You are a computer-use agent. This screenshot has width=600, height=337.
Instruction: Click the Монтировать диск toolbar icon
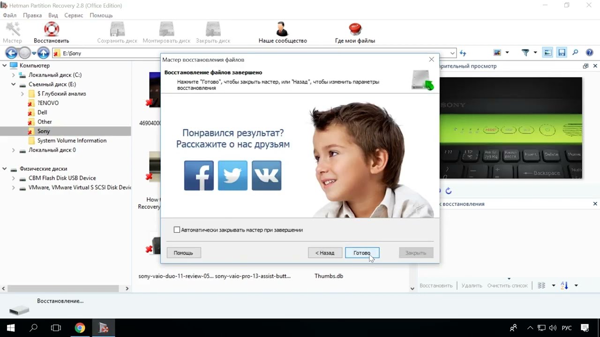(x=166, y=29)
